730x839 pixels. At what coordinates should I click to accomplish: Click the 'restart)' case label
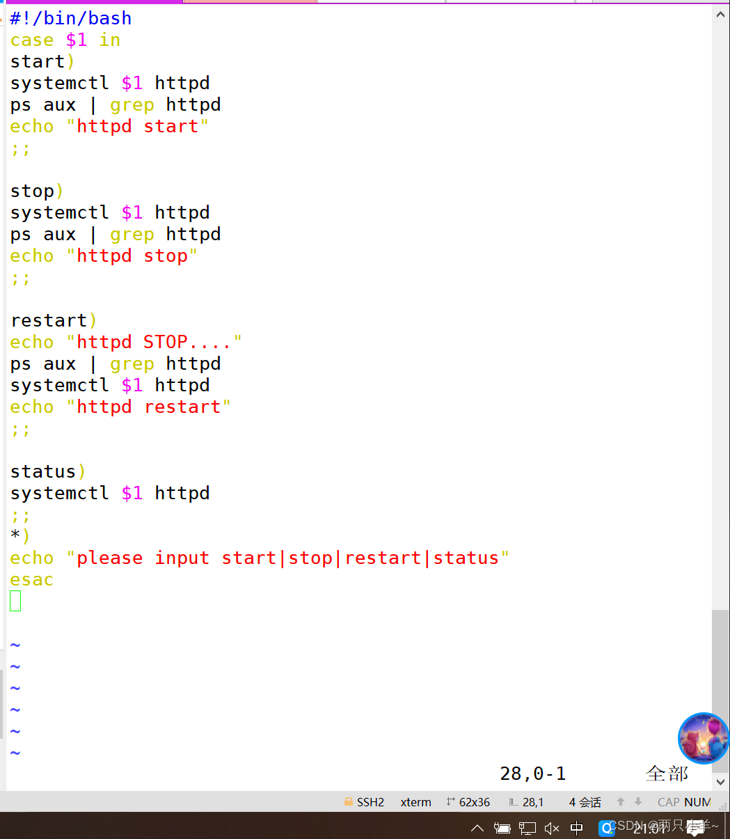[x=54, y=320]
